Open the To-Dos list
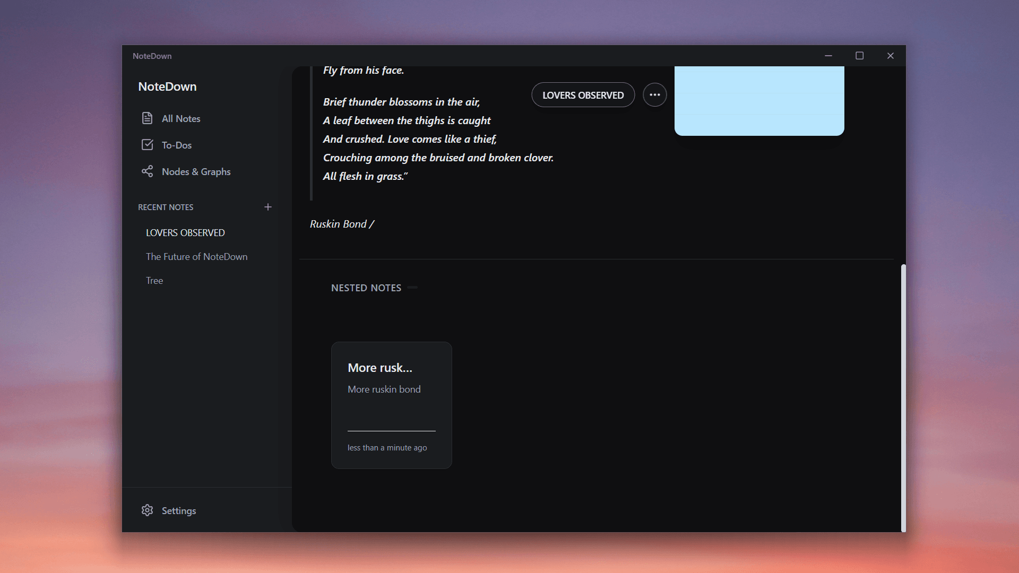 177,145
